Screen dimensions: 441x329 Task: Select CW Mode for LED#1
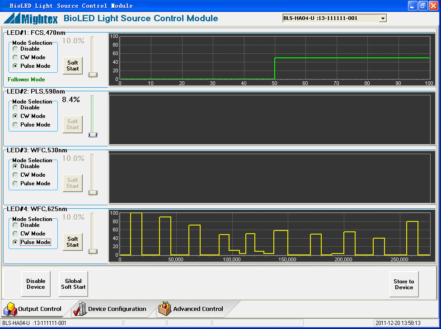tap(14, 57)
